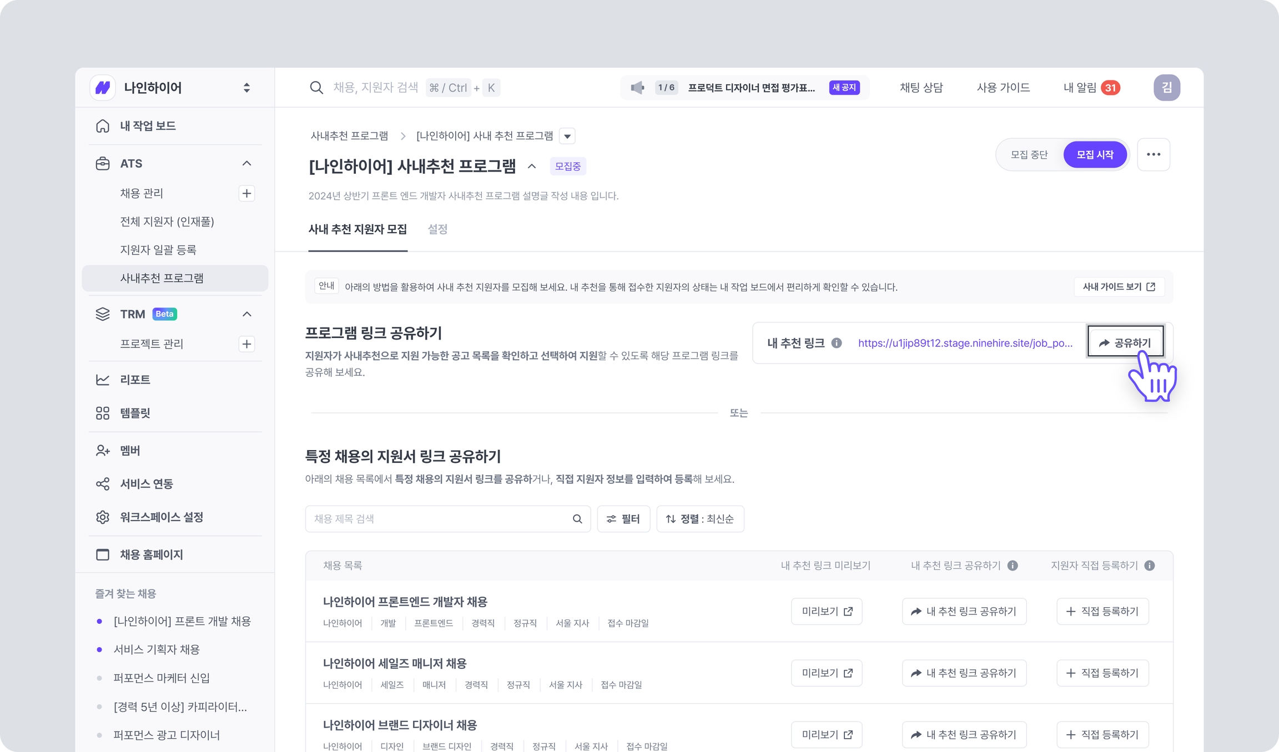Click the plus icon next to 프로젝트 관리
Viewport: 1279px width, 752px height.
[x=246, y=344]
